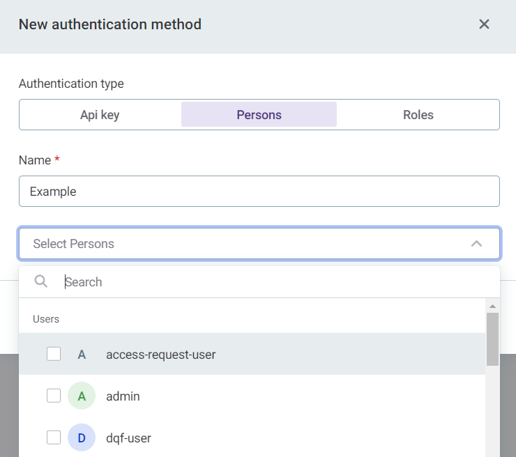Screen dimensions: 516x457
Task: Click the blue dqf-user avatar icon
Action: click(82, 438)
